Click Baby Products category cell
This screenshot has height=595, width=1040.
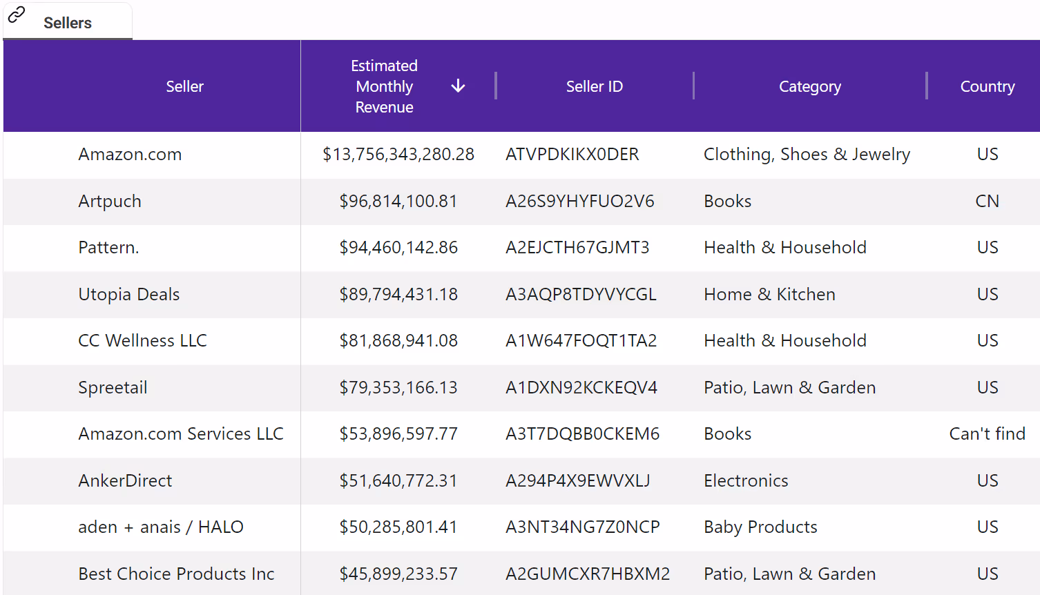760,527
